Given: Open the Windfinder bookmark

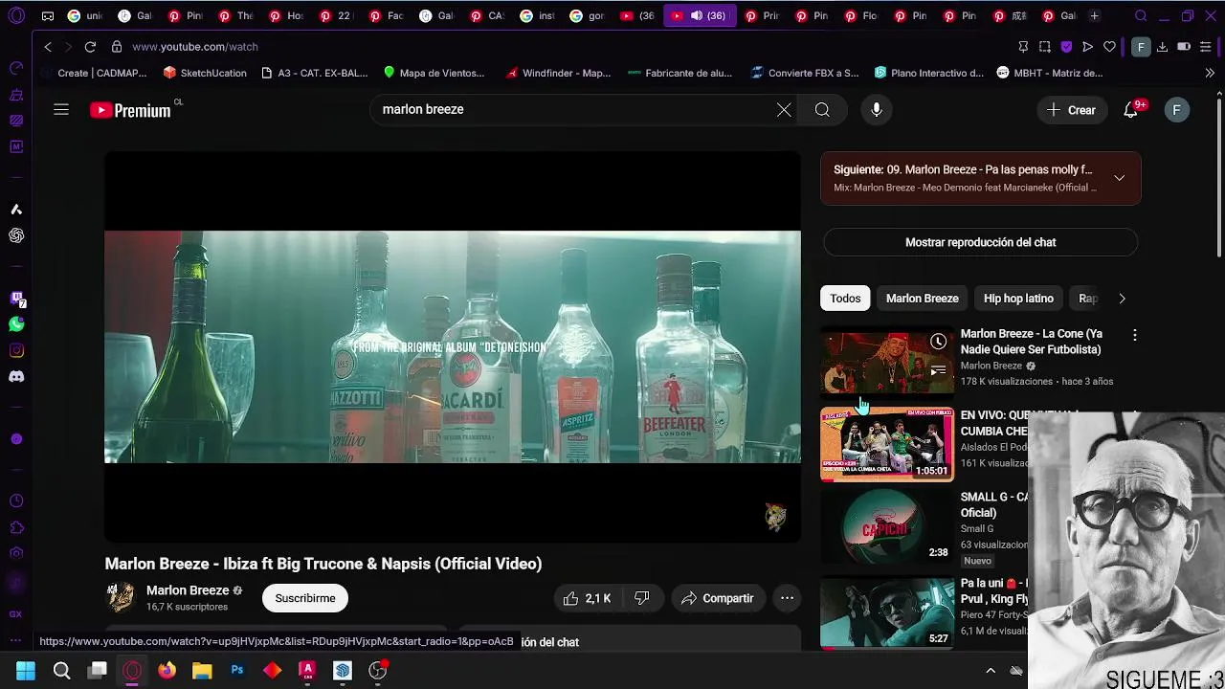Looking at the screenshot, I should 558,73.
